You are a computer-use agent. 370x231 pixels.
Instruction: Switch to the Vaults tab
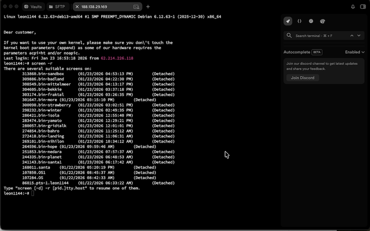click(x=33, y=6)
